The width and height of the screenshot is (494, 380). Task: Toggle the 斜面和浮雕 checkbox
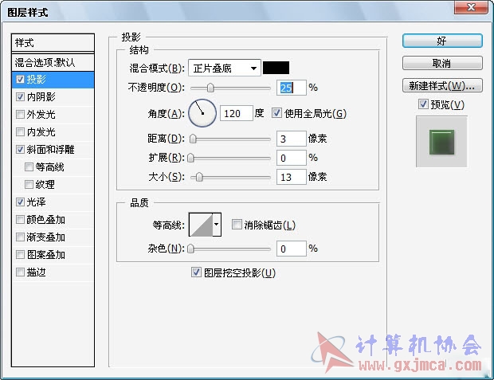(20, 149)
